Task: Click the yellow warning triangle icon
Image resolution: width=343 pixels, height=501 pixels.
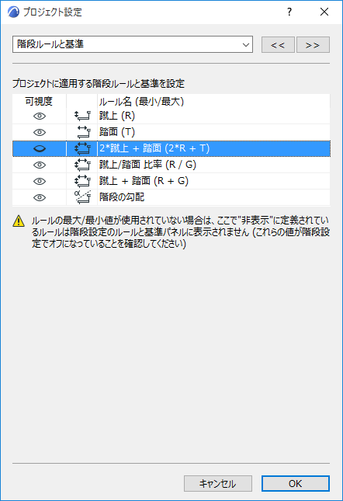Action: click(x=19, y=221)
